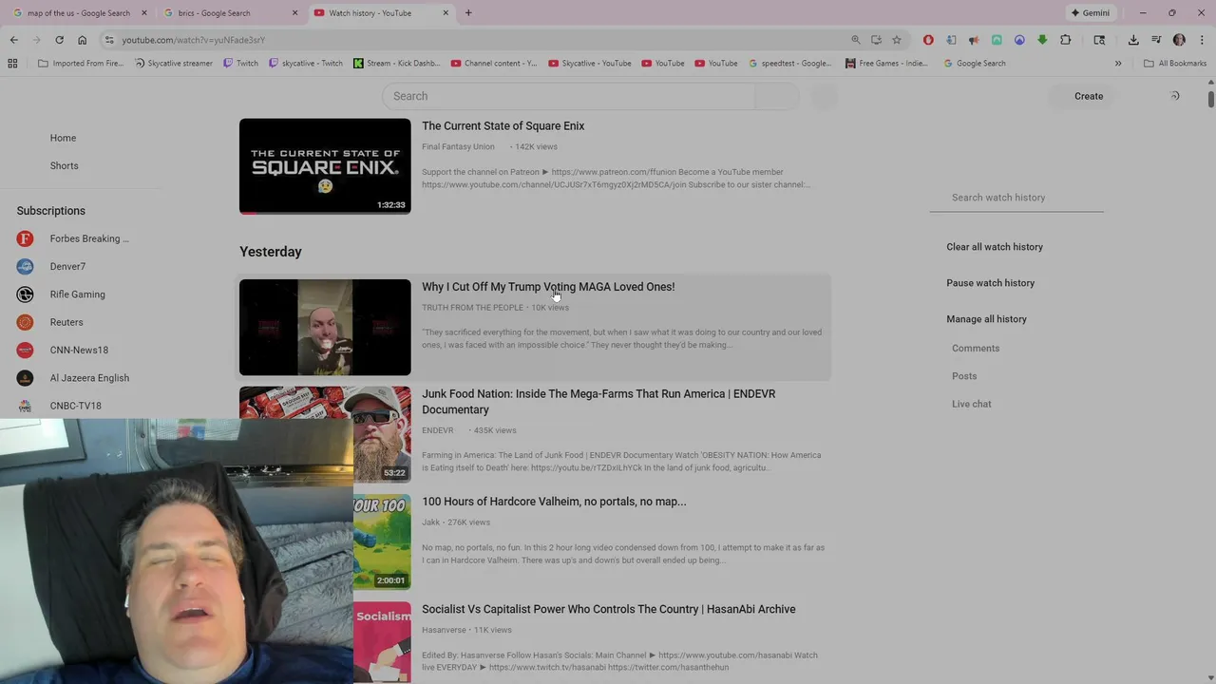
Task: Click the Denver7 channel avatar
Action: [x=26, y=266]
